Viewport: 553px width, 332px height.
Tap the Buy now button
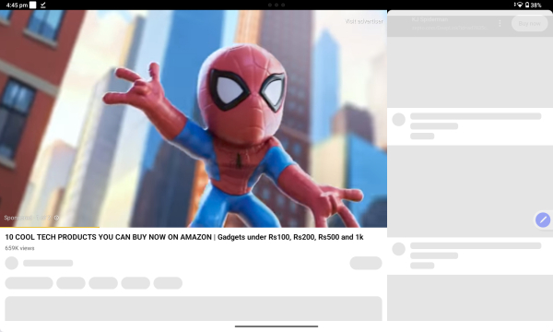click(x=529, y=23)
